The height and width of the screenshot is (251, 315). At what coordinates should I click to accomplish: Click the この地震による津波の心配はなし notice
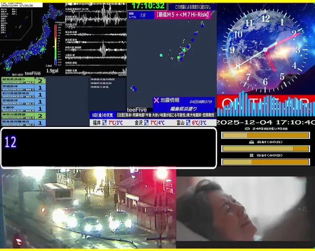coord(193,7)
